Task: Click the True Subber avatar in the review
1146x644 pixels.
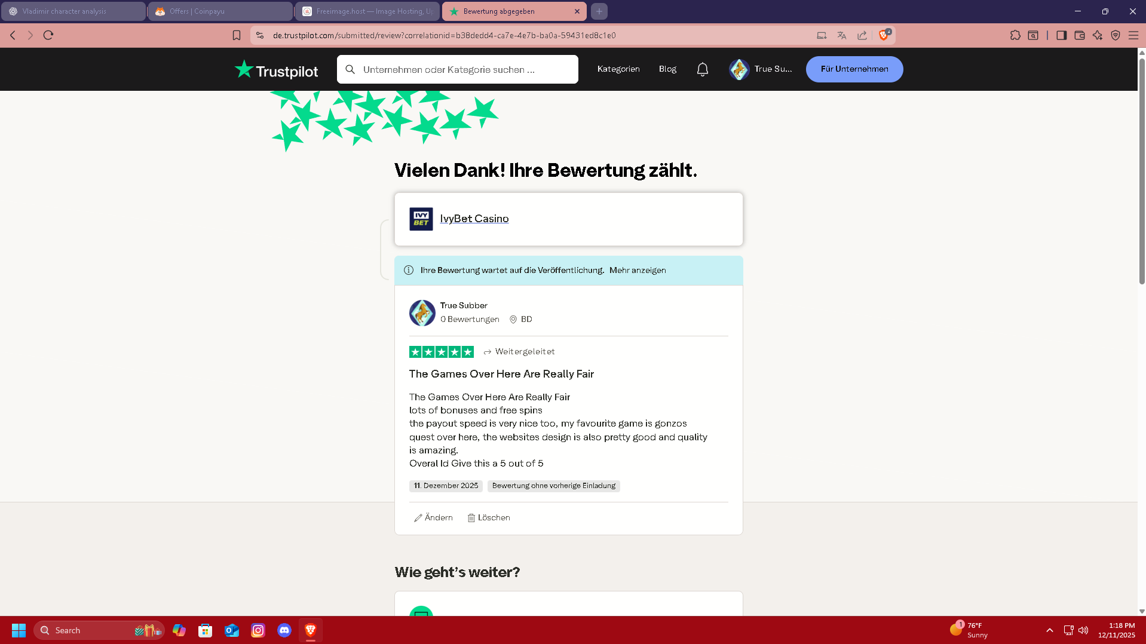Action: [422, 312]
